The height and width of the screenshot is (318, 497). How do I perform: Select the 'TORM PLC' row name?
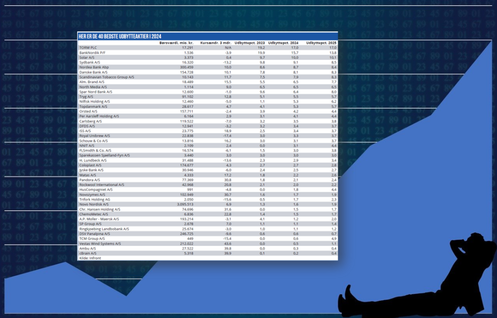[88, 48]
